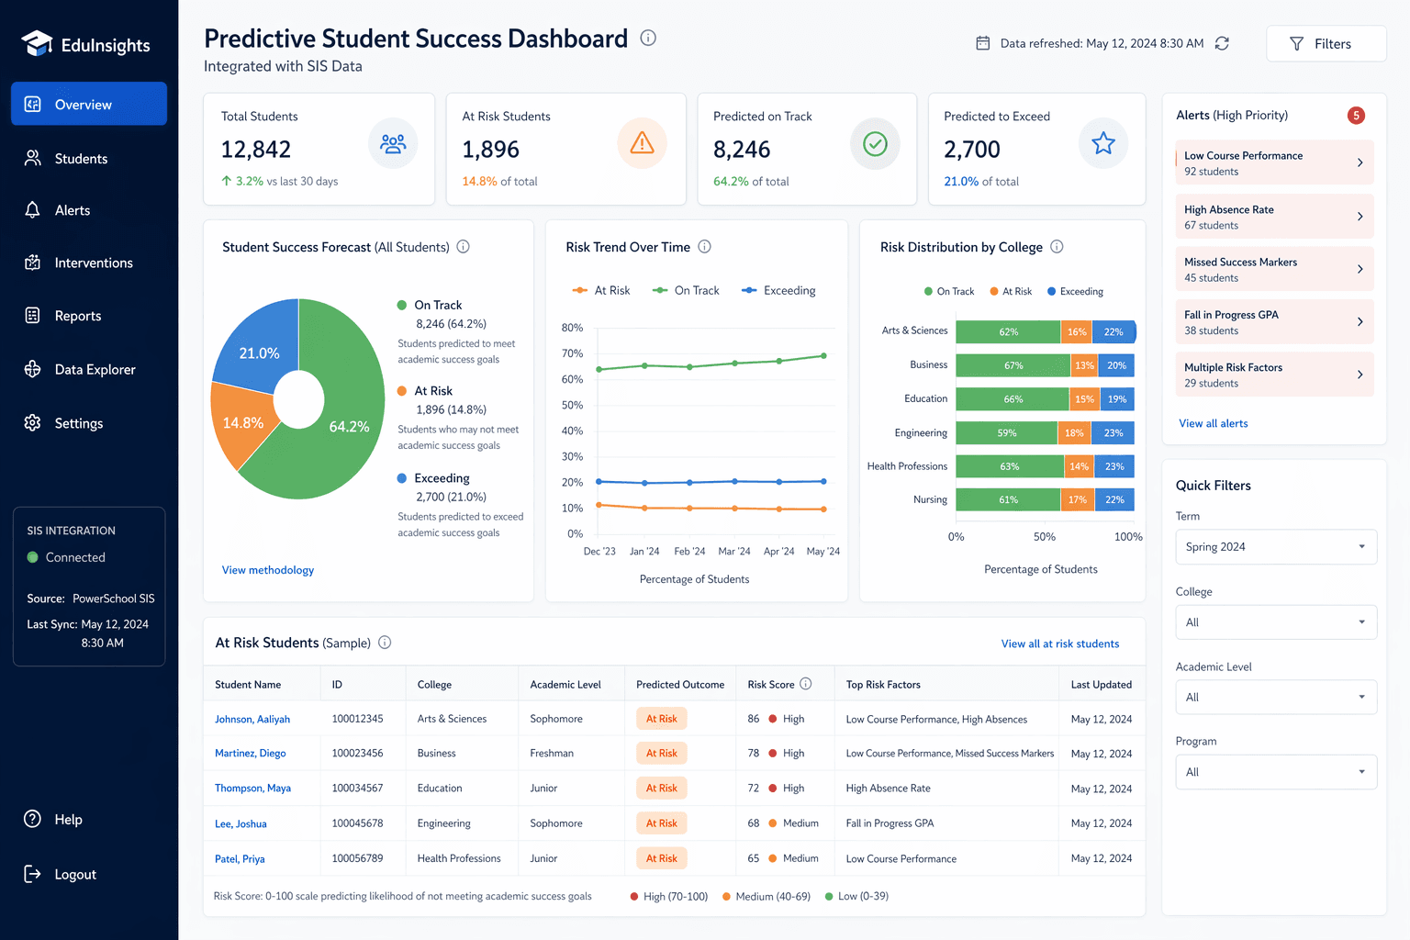Open View all at risk students link
This screenshot has height=940, width=1410.
(x=1059, y=643)
